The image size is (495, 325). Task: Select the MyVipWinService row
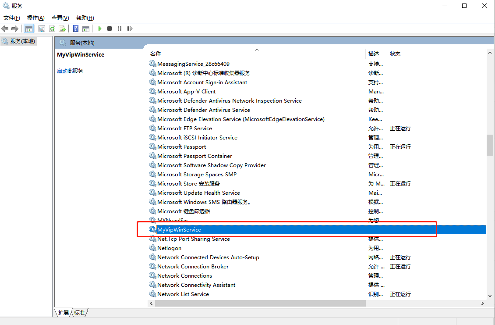pyautogui.click(x=317, y=230)
